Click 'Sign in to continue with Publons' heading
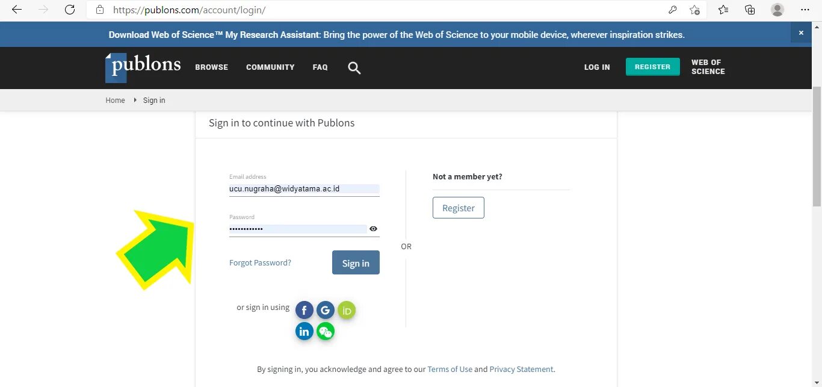The height and width of the screenshot is (387, 822). [x=282, y=123]
